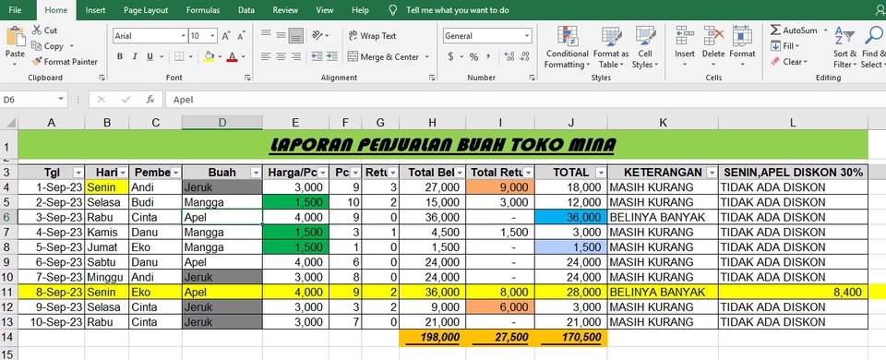Image resolution: width=886 pixels, height=360 pixels.
Task: Open filter dropdown for the KETERANGAN column
Action: point(712,173)
